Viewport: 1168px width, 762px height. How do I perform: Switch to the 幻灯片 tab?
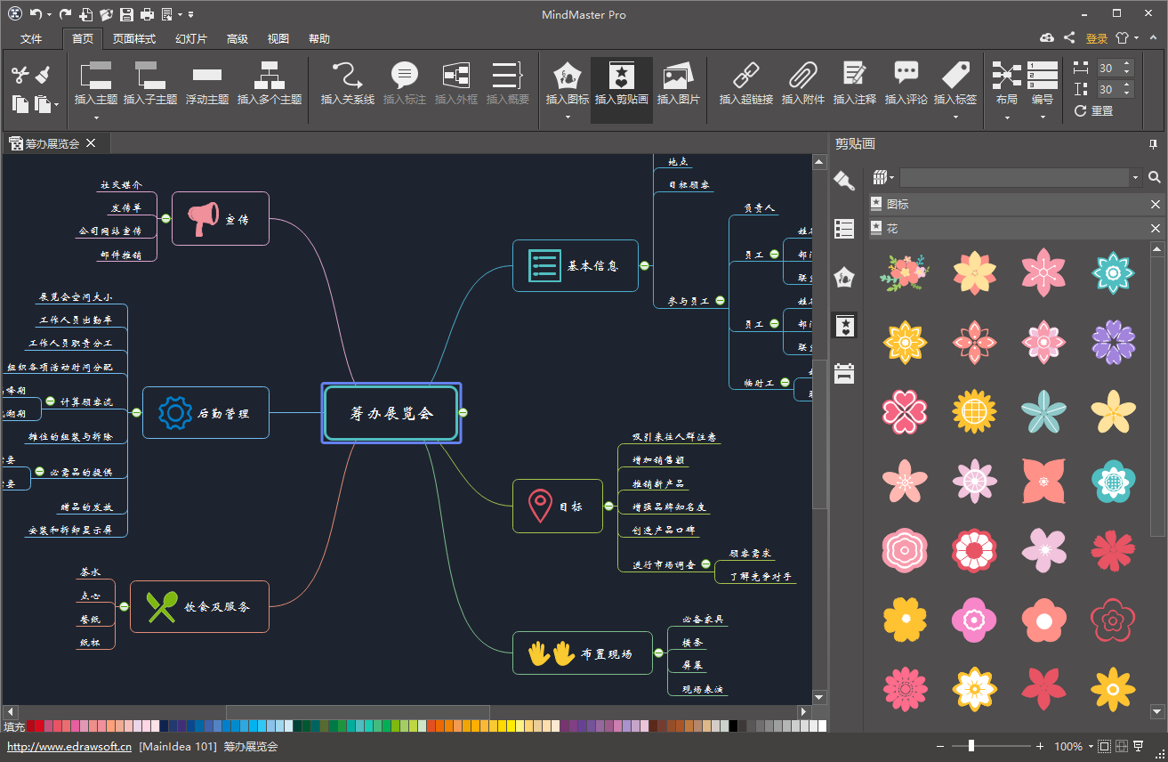(191, 39)
